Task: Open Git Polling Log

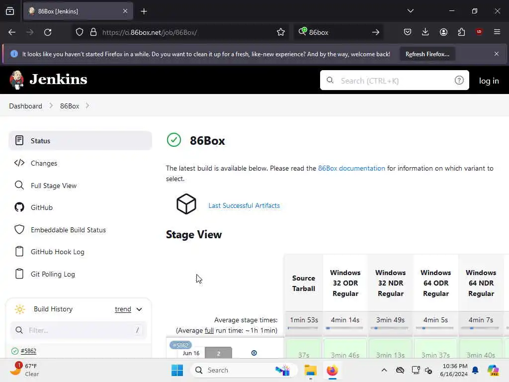Action: [x=80, y=274]
